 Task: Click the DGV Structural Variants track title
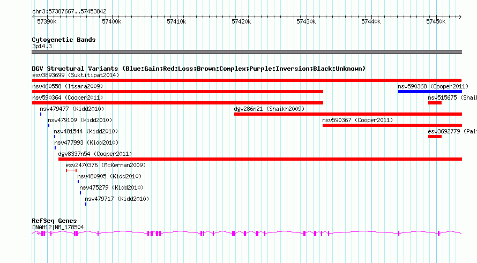199,69
